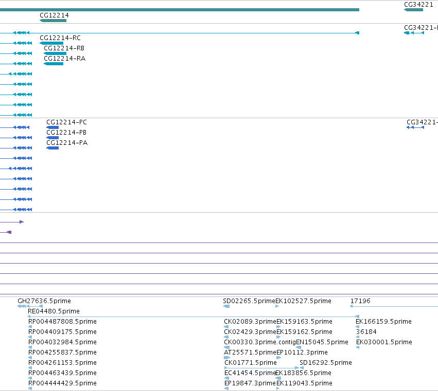Select the EK159162.5prime label
The width and height of the screenshot is (438, 391).
[304, 332]
